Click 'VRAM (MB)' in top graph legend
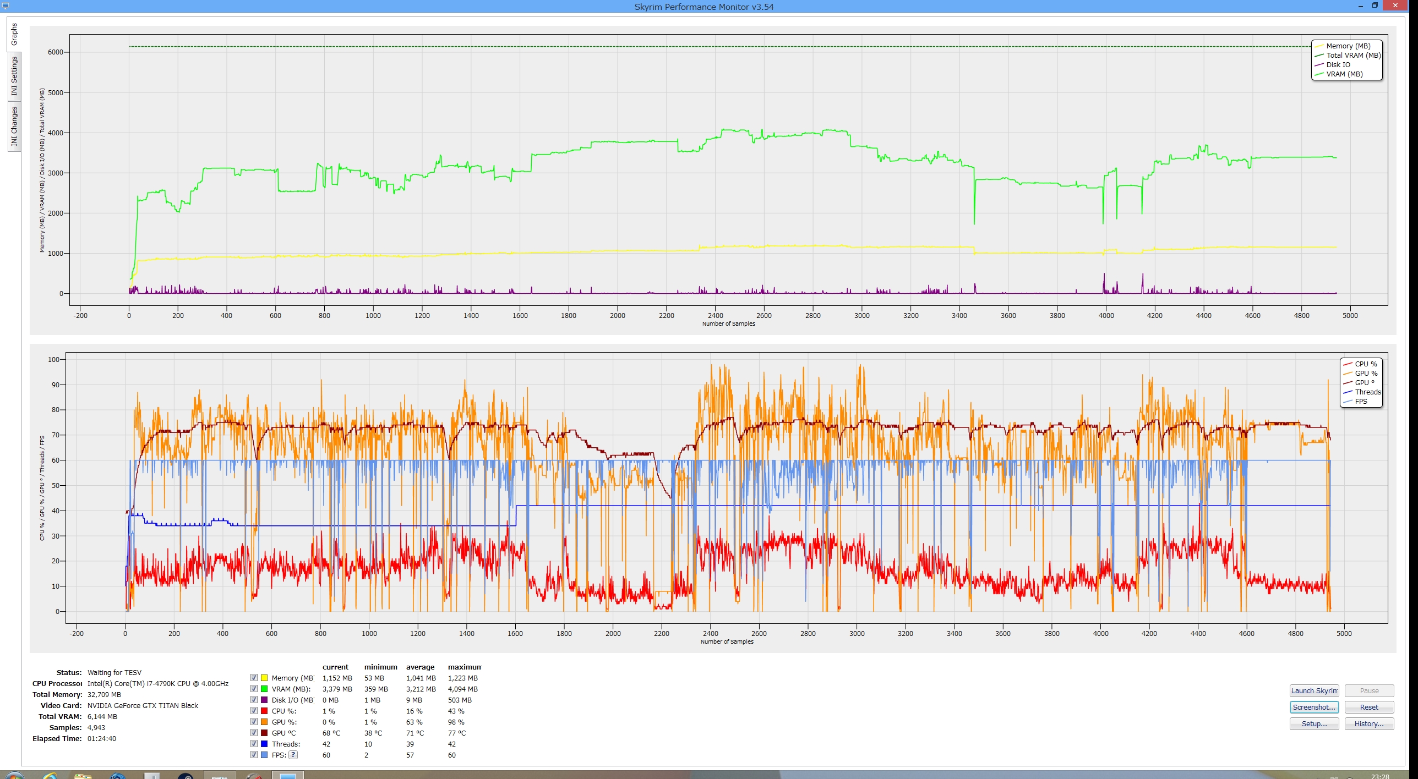The image size is (1418, 779). click(x=1344, y=74)
